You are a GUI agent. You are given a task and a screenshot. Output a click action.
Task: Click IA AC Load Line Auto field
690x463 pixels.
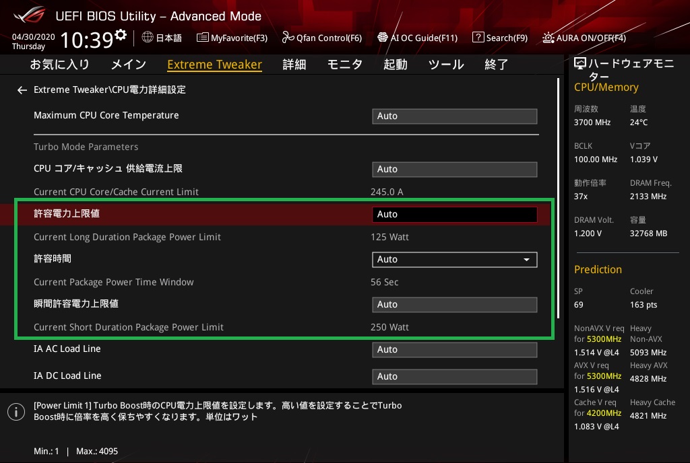tap(455, 350)
